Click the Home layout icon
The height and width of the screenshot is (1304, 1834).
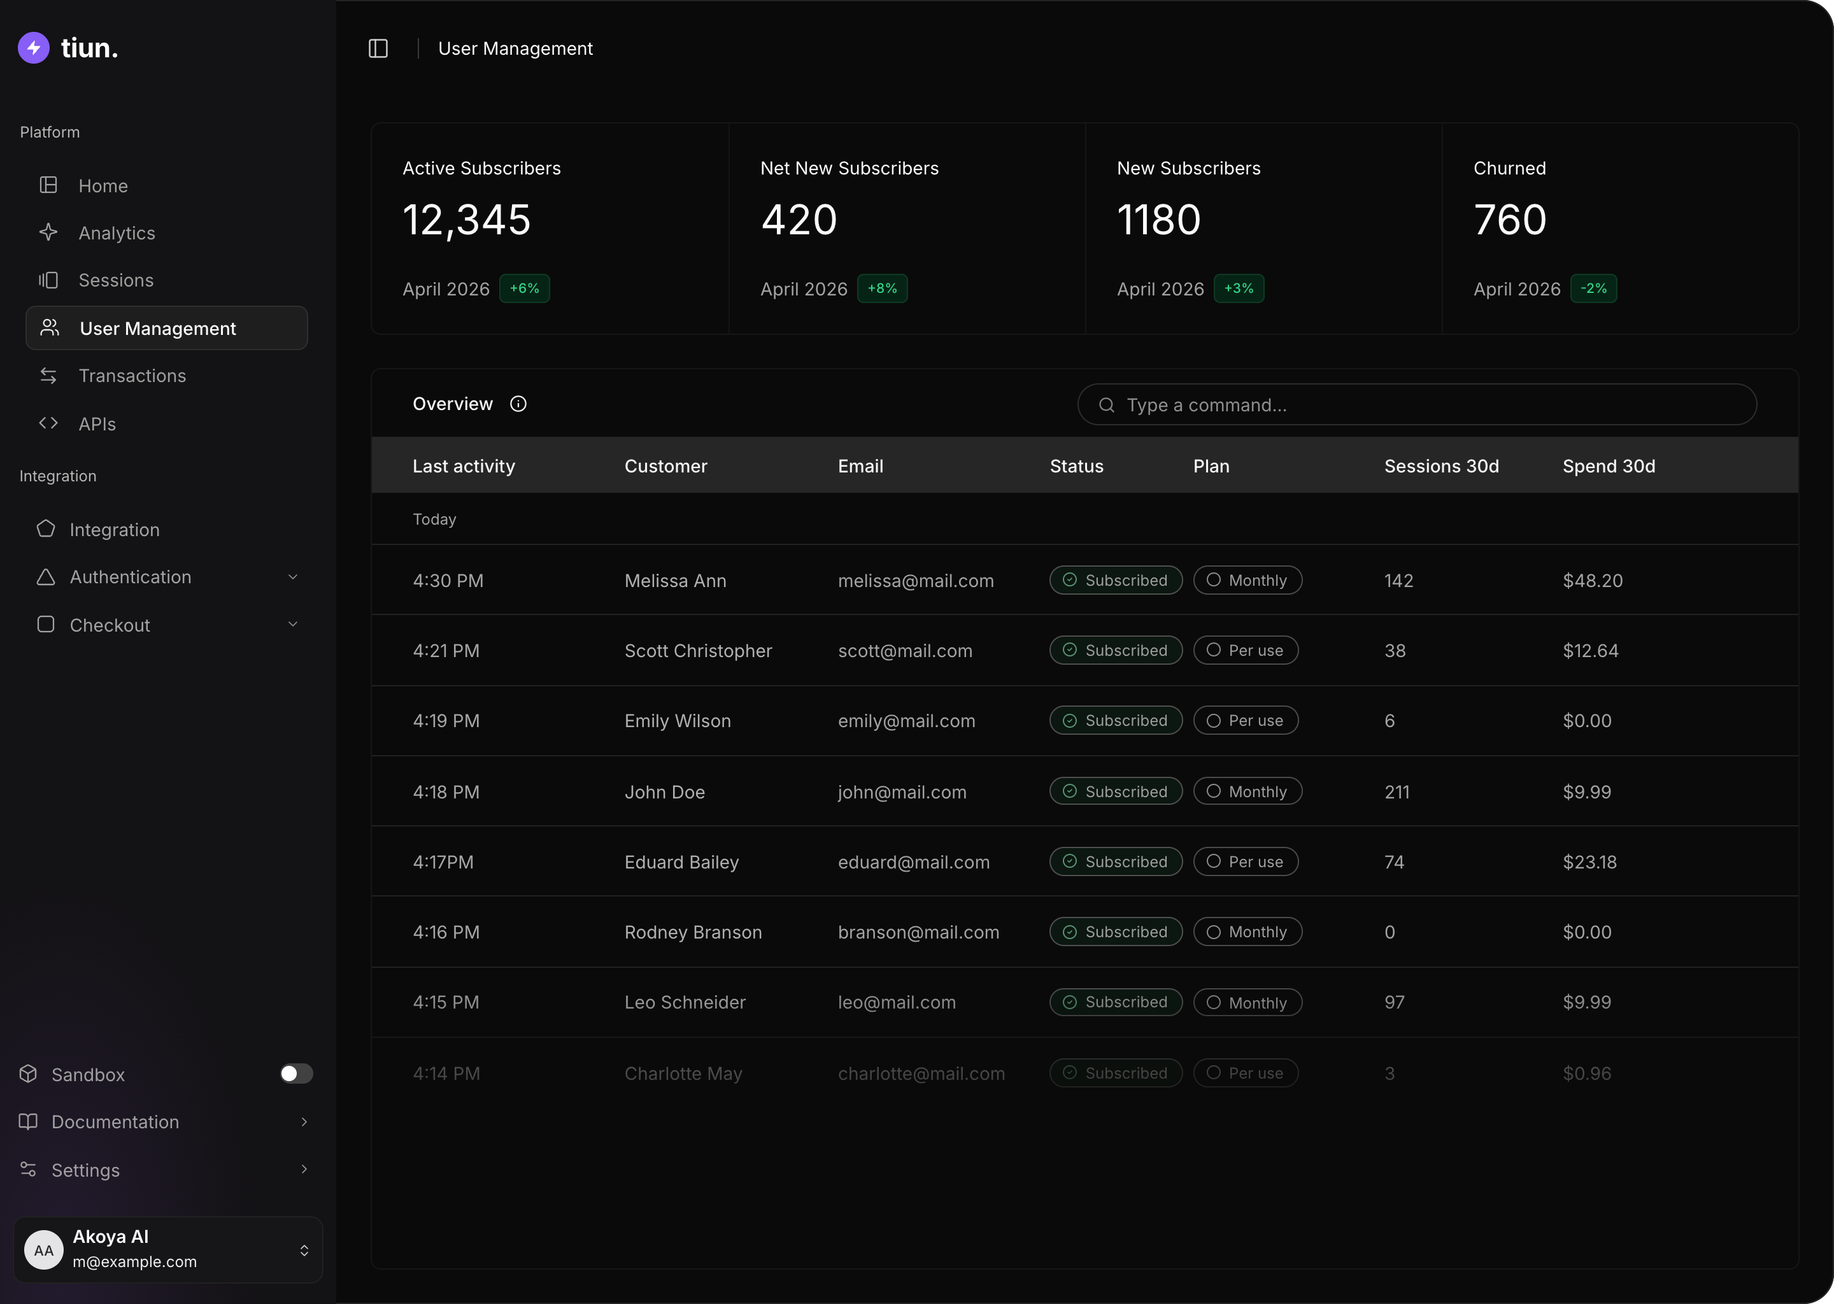[x=48, y=185]
